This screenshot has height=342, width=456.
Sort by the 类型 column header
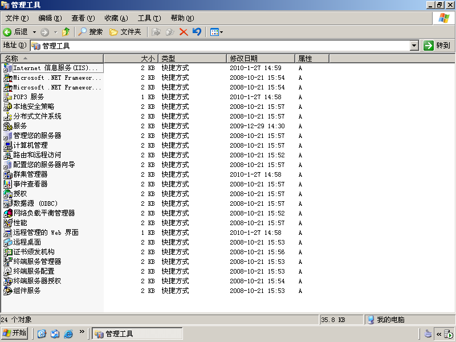193,59
